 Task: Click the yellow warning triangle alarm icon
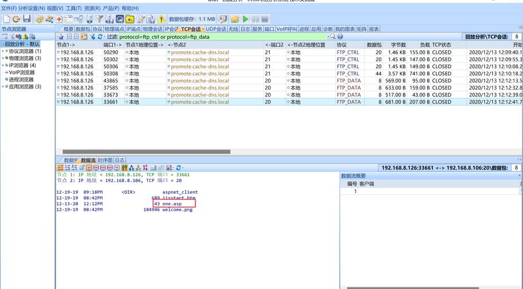(161, 19)
